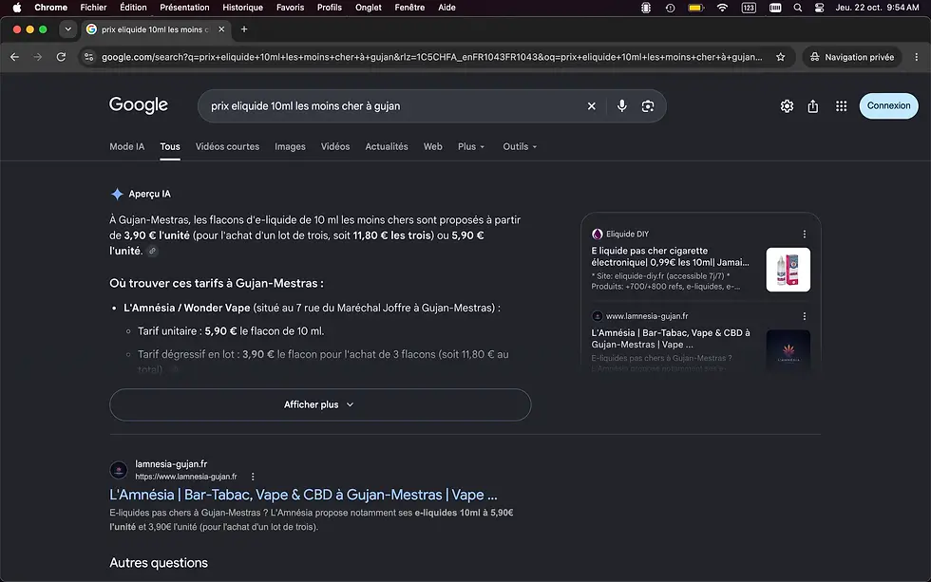Open L'Amnésia Bar-Tabac result link
The image size is (931, 582).
(303, 495)
